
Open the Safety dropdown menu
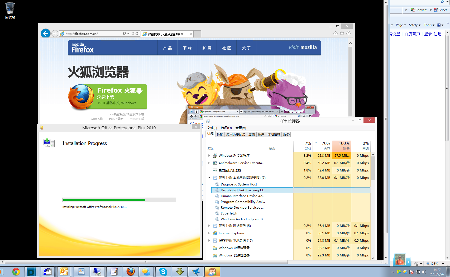(x=415, y=25)
